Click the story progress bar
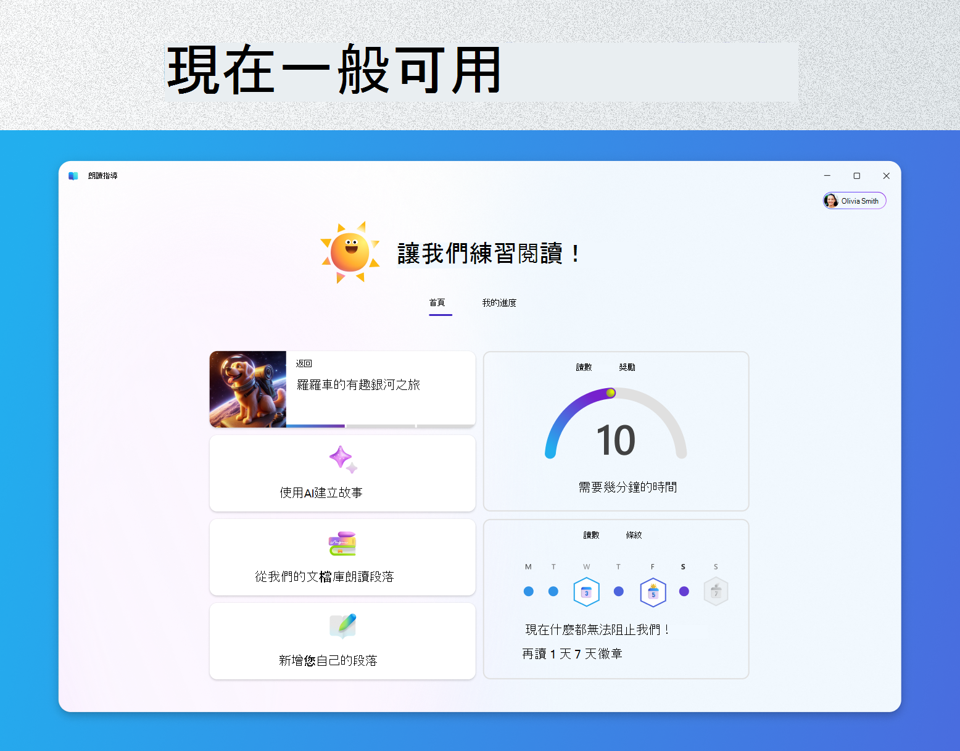Viewport: 960px width, 751px height. point(381,426)
